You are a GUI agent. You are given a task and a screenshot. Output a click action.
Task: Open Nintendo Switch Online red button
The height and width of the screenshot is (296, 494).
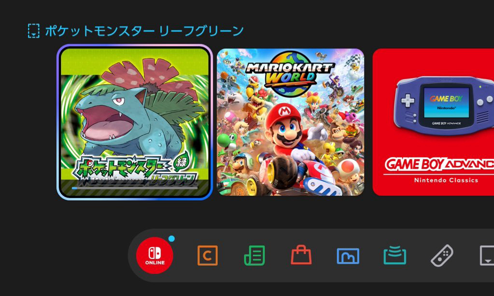click(155, 255)
